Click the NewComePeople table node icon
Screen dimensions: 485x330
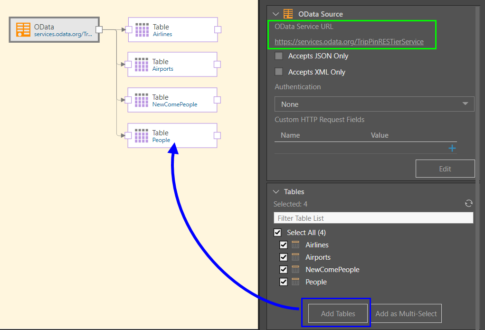click(x=142, y=100)
